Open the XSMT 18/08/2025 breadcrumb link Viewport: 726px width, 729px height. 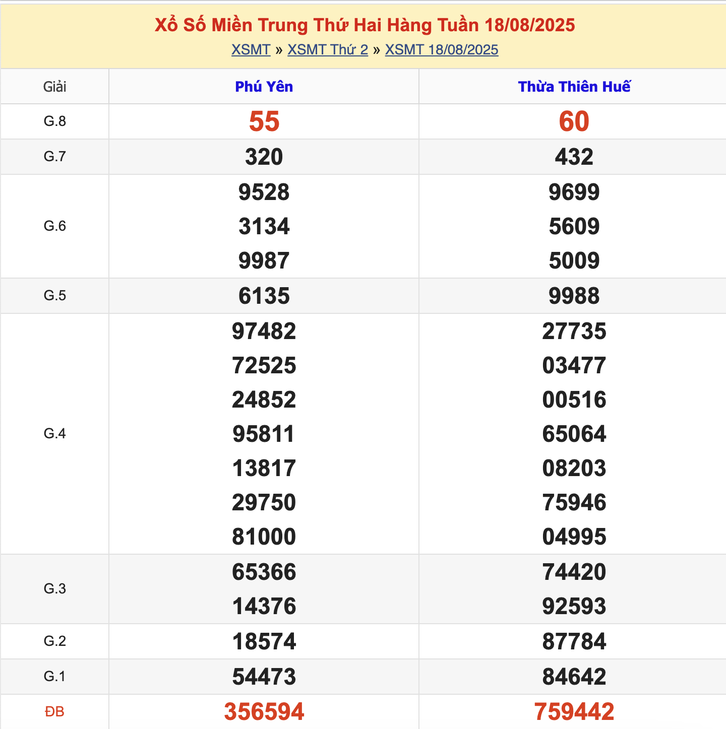(x=442, y=50)
